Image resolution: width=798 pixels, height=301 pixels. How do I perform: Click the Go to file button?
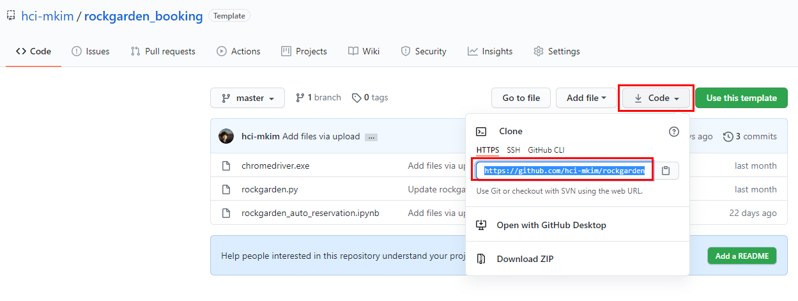tap(521, 98)
